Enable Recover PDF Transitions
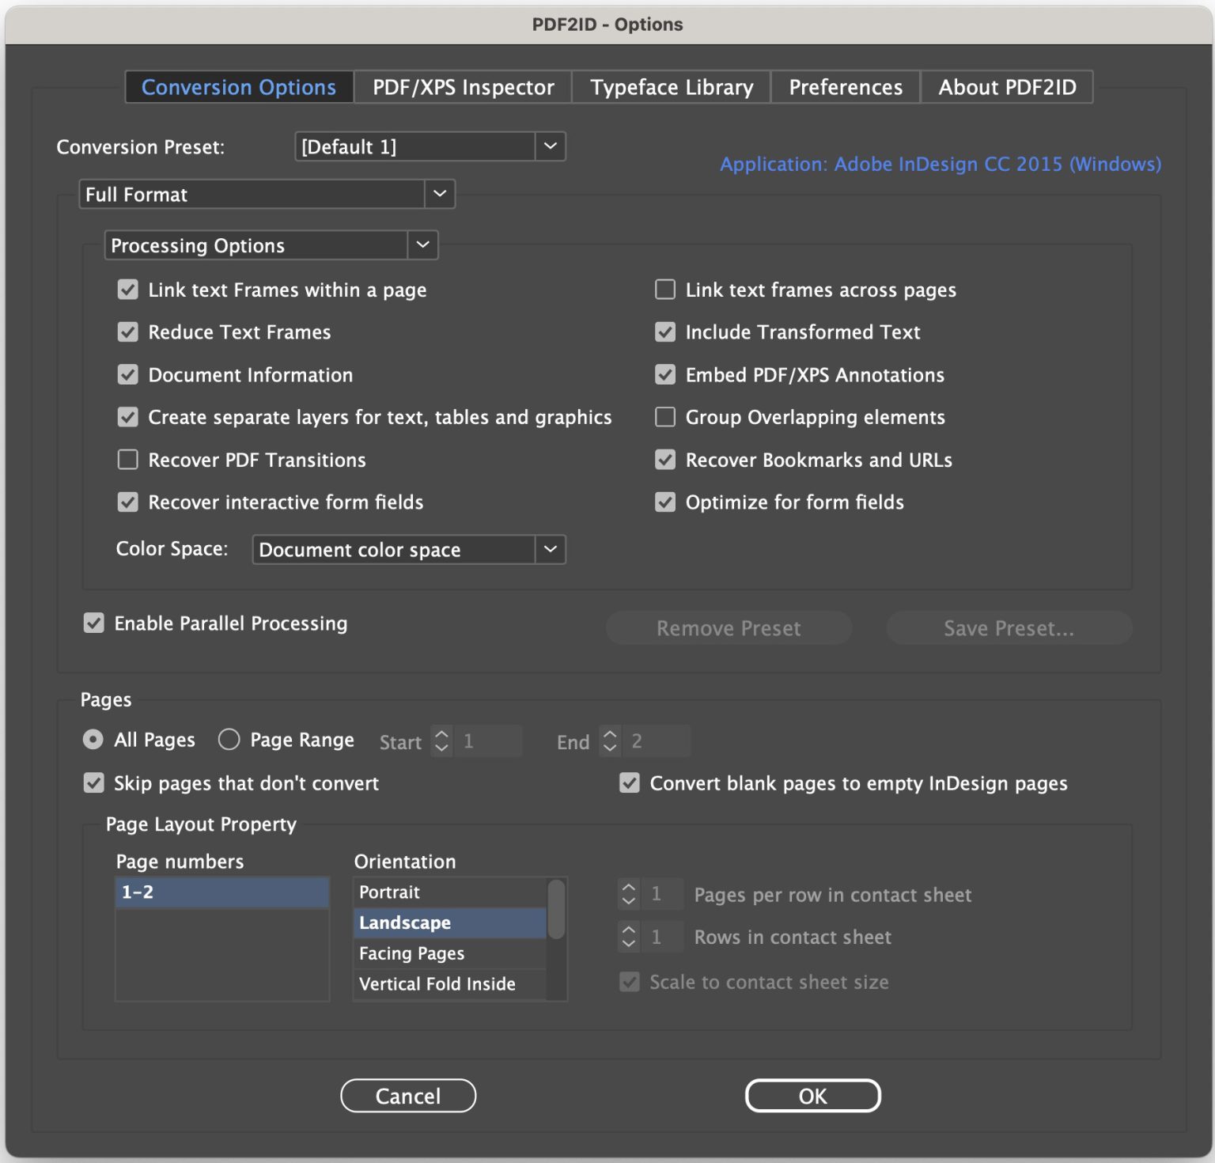This screenshot has width=1215, height=1163. tap(127, 459)
